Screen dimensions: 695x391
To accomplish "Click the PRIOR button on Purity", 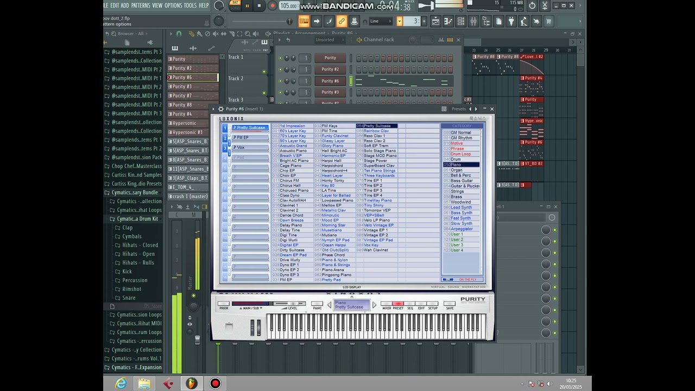I will click(223, 304).
